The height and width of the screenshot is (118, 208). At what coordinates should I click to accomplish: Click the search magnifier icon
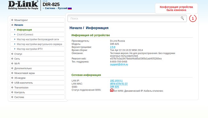[x=182, y=18]
